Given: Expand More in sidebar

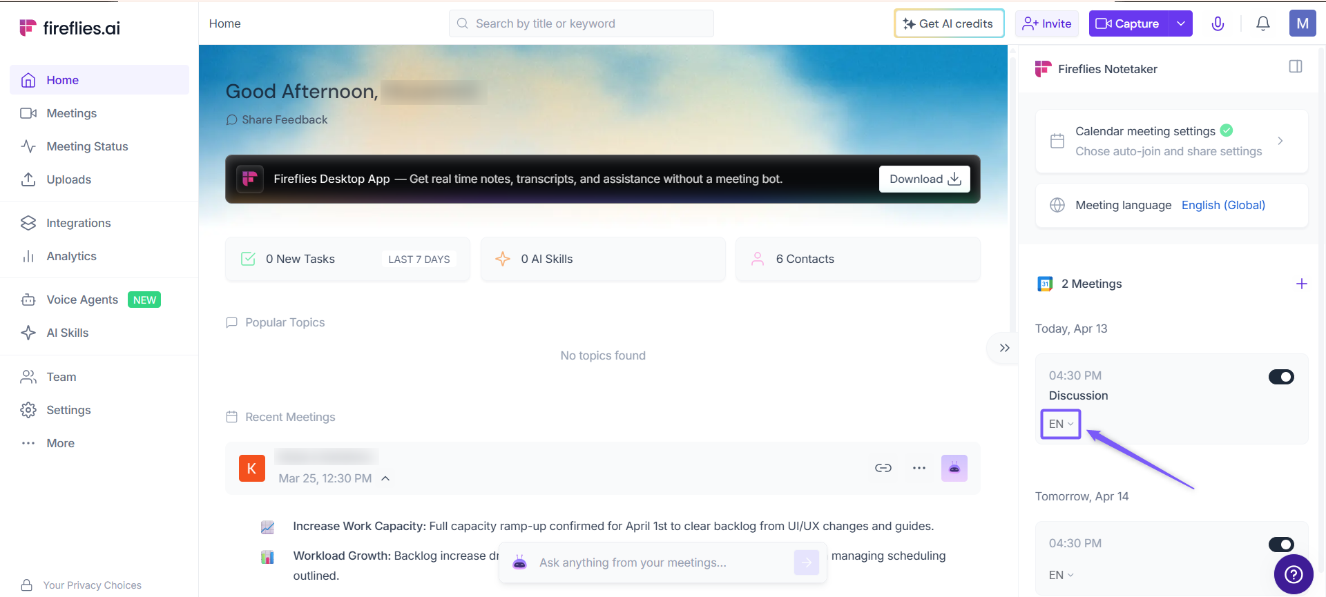Looking at the screenshot, I should [x=99, y=443].
